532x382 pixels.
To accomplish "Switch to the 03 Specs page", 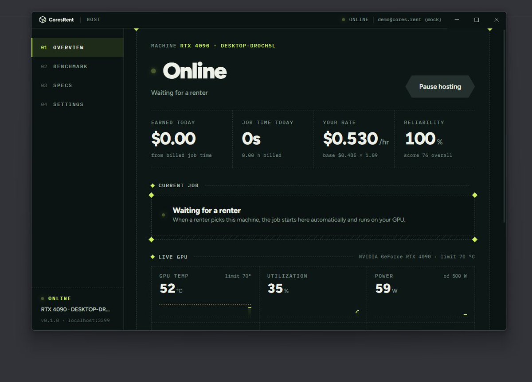I will 78,85.
